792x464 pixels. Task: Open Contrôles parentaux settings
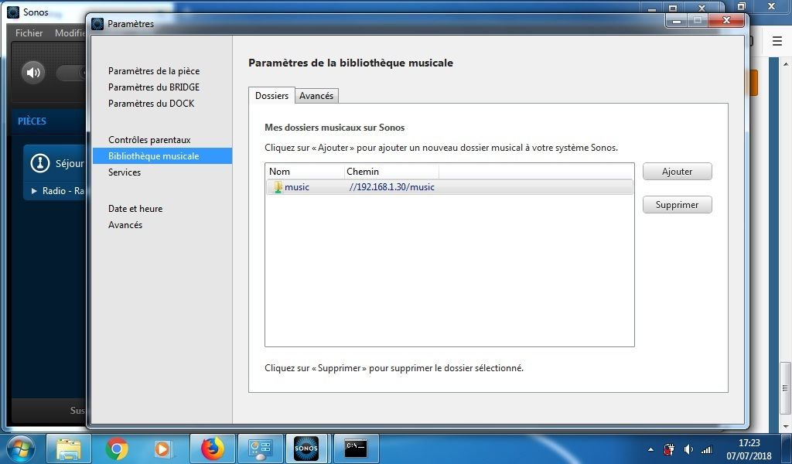149,140
